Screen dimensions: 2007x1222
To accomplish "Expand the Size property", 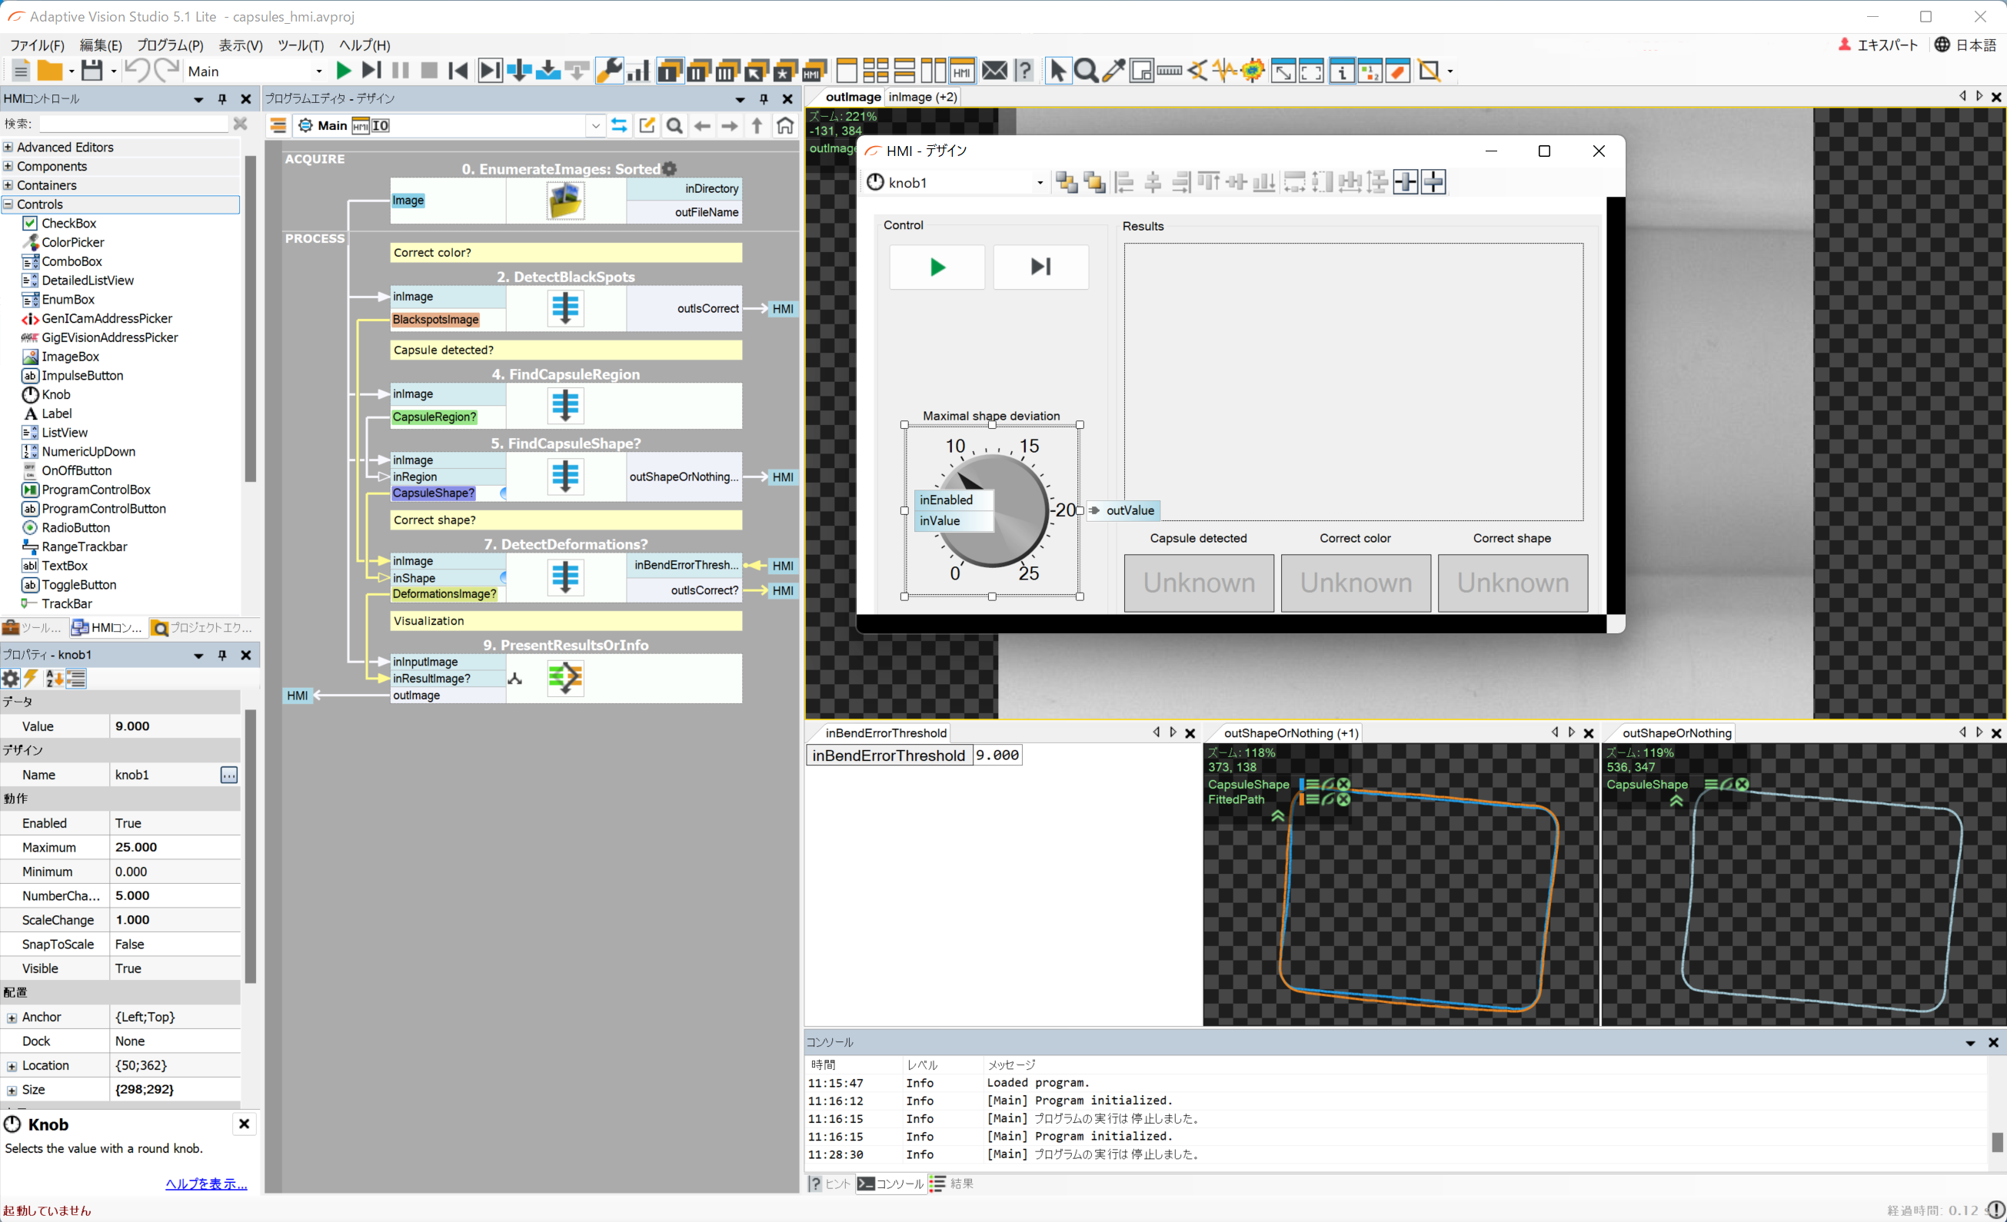I will click(x=12, y=1090).
